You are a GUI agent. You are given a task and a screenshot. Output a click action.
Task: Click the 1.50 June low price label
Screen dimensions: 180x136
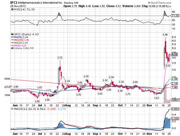point(37,101)
